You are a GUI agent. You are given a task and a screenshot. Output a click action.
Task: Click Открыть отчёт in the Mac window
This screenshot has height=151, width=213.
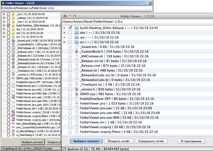pyautogui.click(x=119, y=141)
